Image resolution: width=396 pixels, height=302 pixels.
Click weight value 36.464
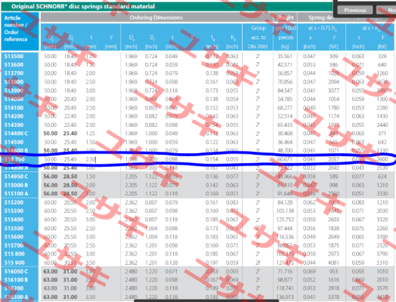285,142
